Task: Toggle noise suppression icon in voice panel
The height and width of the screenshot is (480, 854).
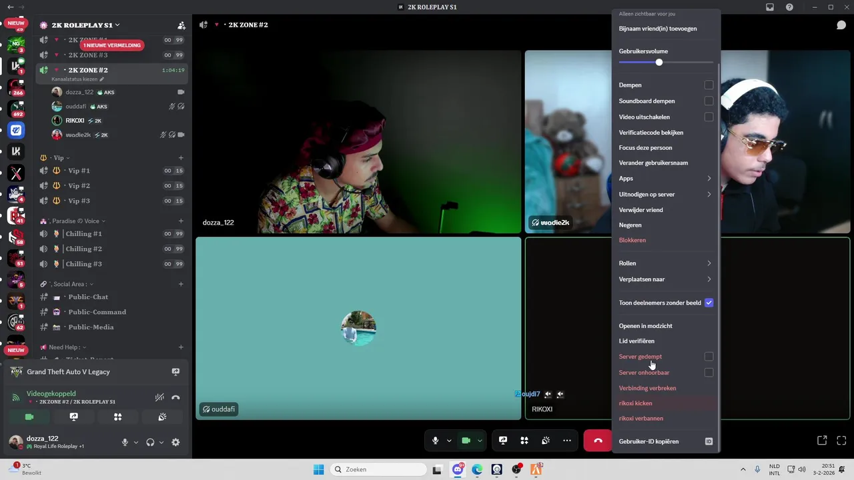Action: coord(159,397)
